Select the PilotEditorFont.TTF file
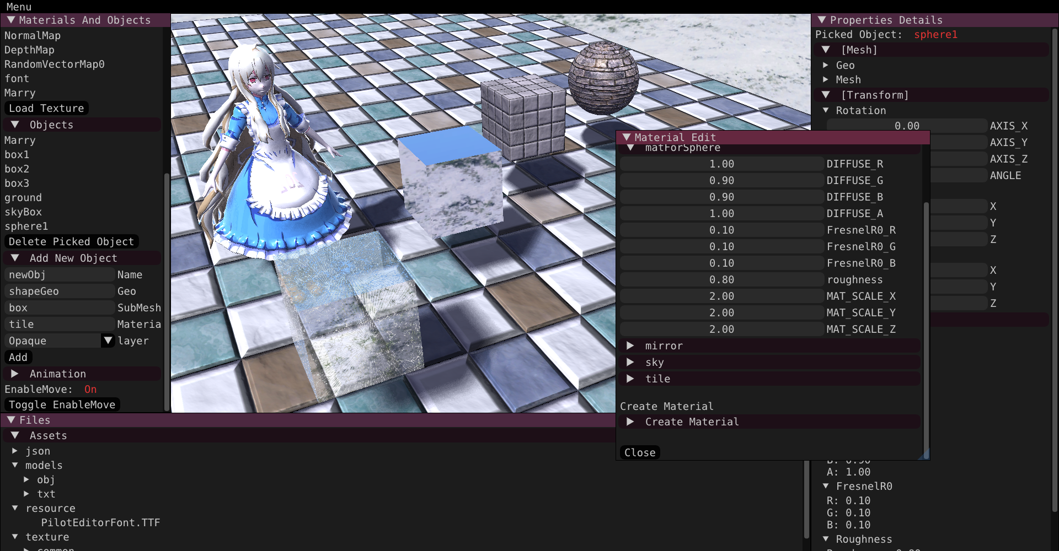Screen dimensions: 1059x551 [x=100, y=522]
